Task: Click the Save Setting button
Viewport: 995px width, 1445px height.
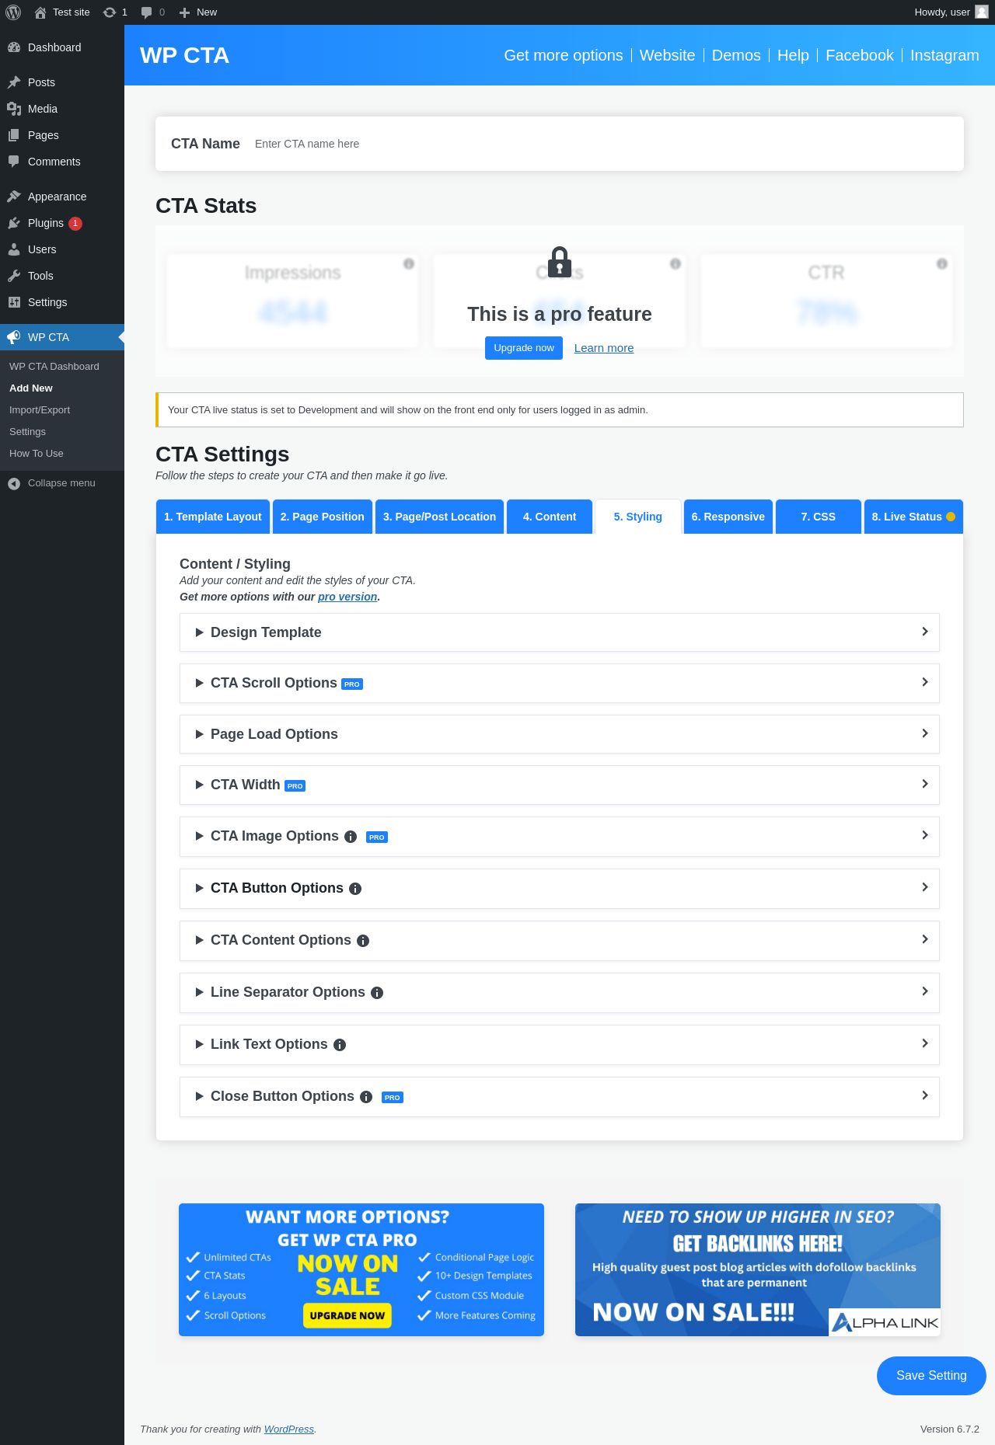Action: tap(931, 1376)
